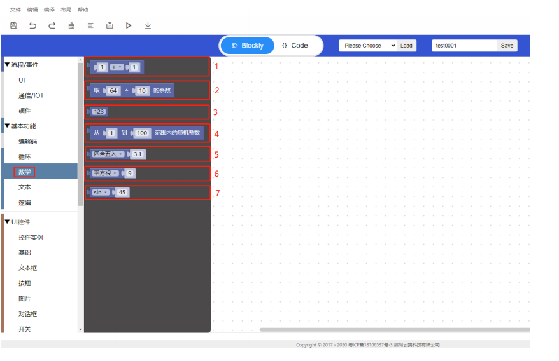The height and width of the screenshot is (361, 559).
Task: Select the 开关 category
Action: tap(25, 329)
